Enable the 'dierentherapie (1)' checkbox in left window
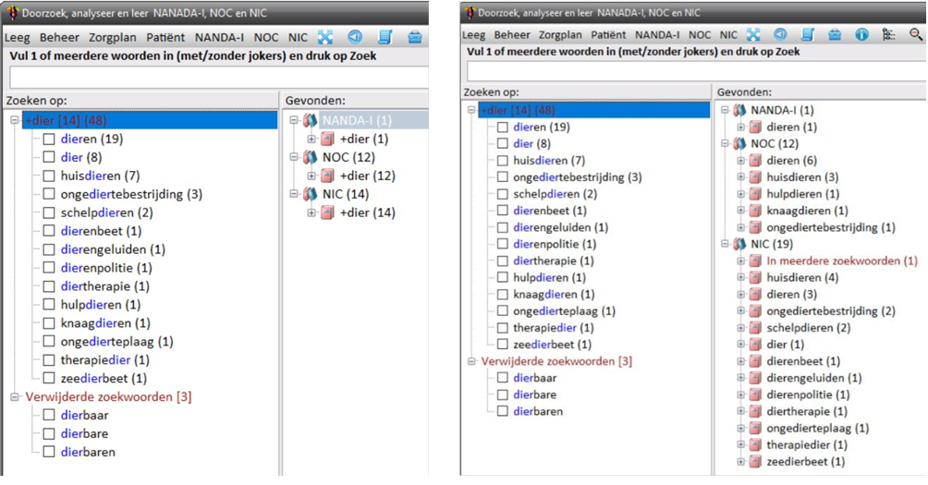The image size is (928, 485). (x=49, y=286)
